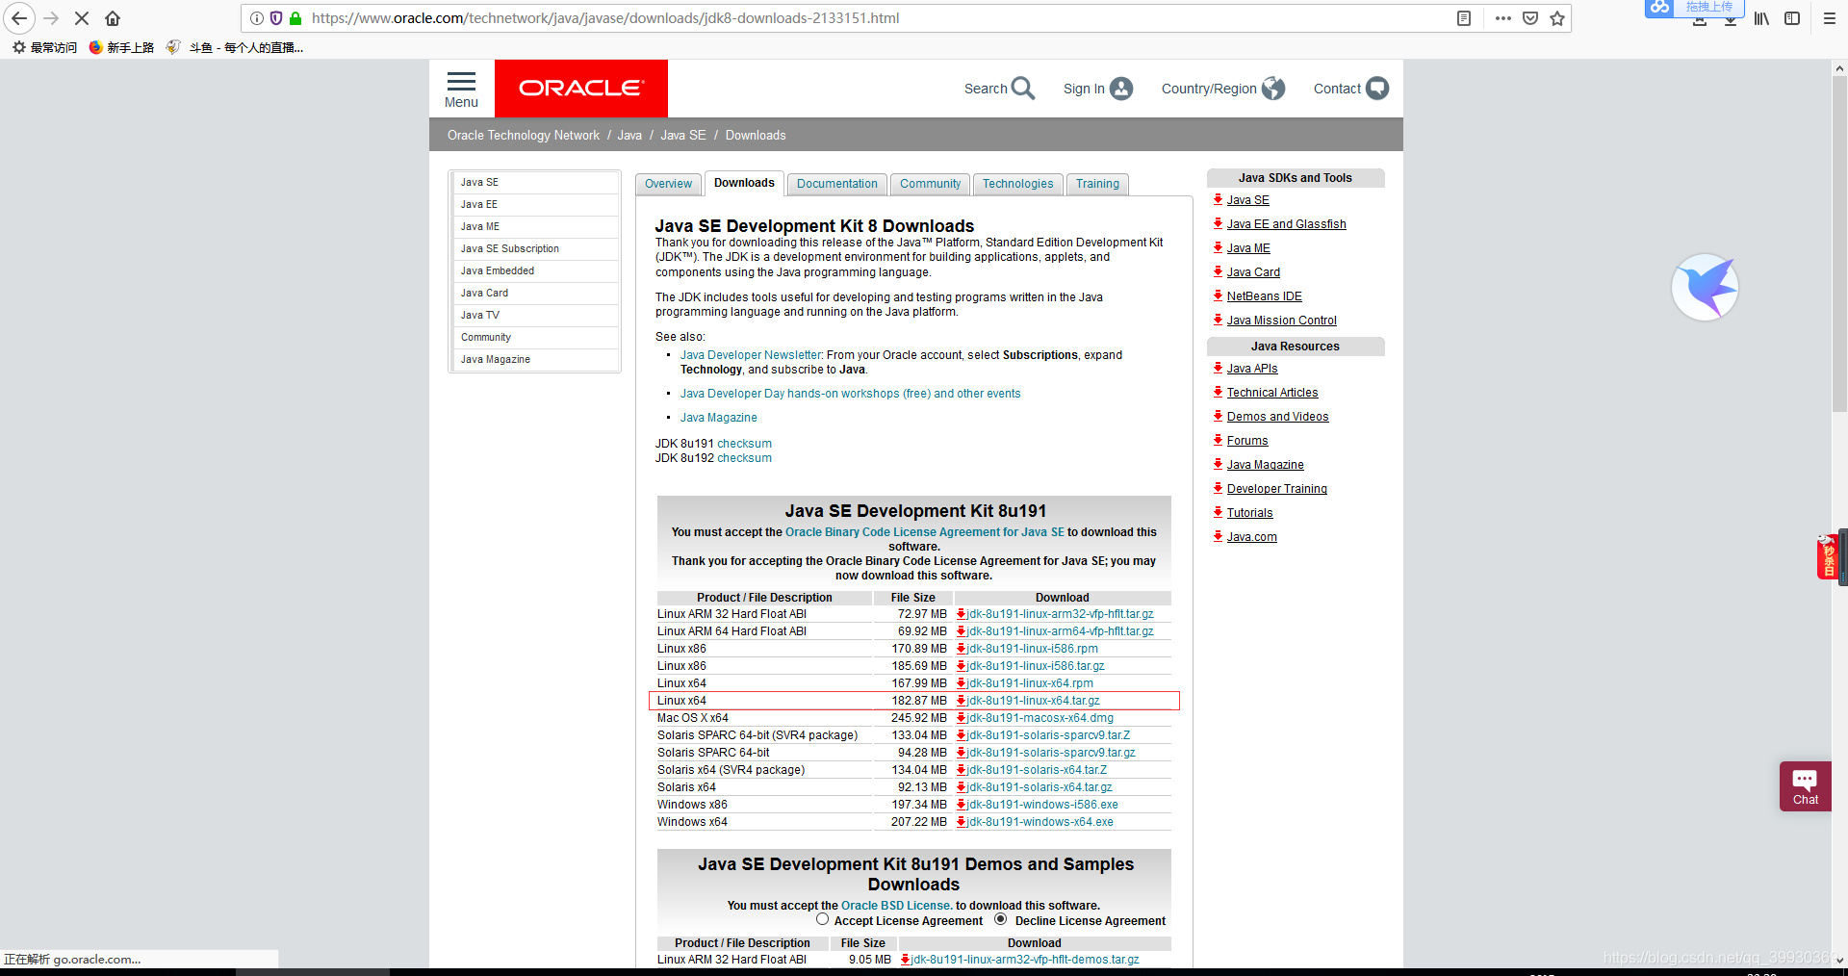The width and height of the screenshot is (1848, 976).
Task: Open the Chat widget button
Action: pos(1806,786)
